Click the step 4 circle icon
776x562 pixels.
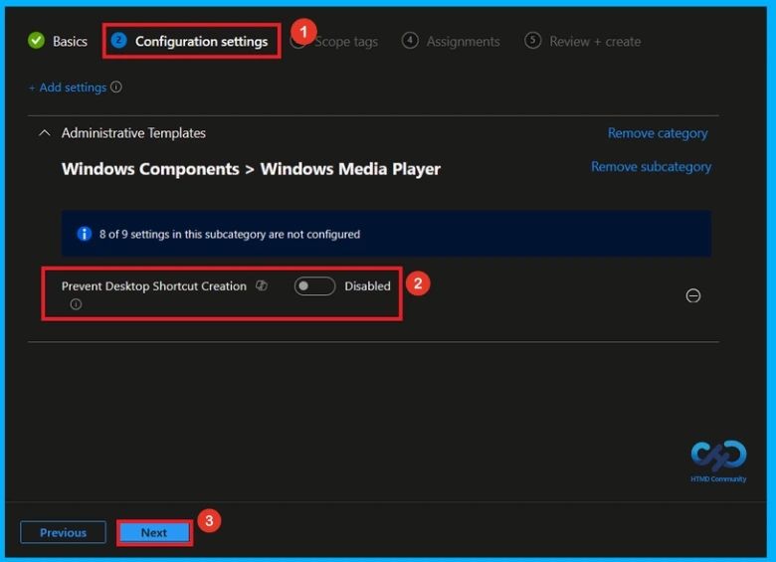click(x=410, y=40)
